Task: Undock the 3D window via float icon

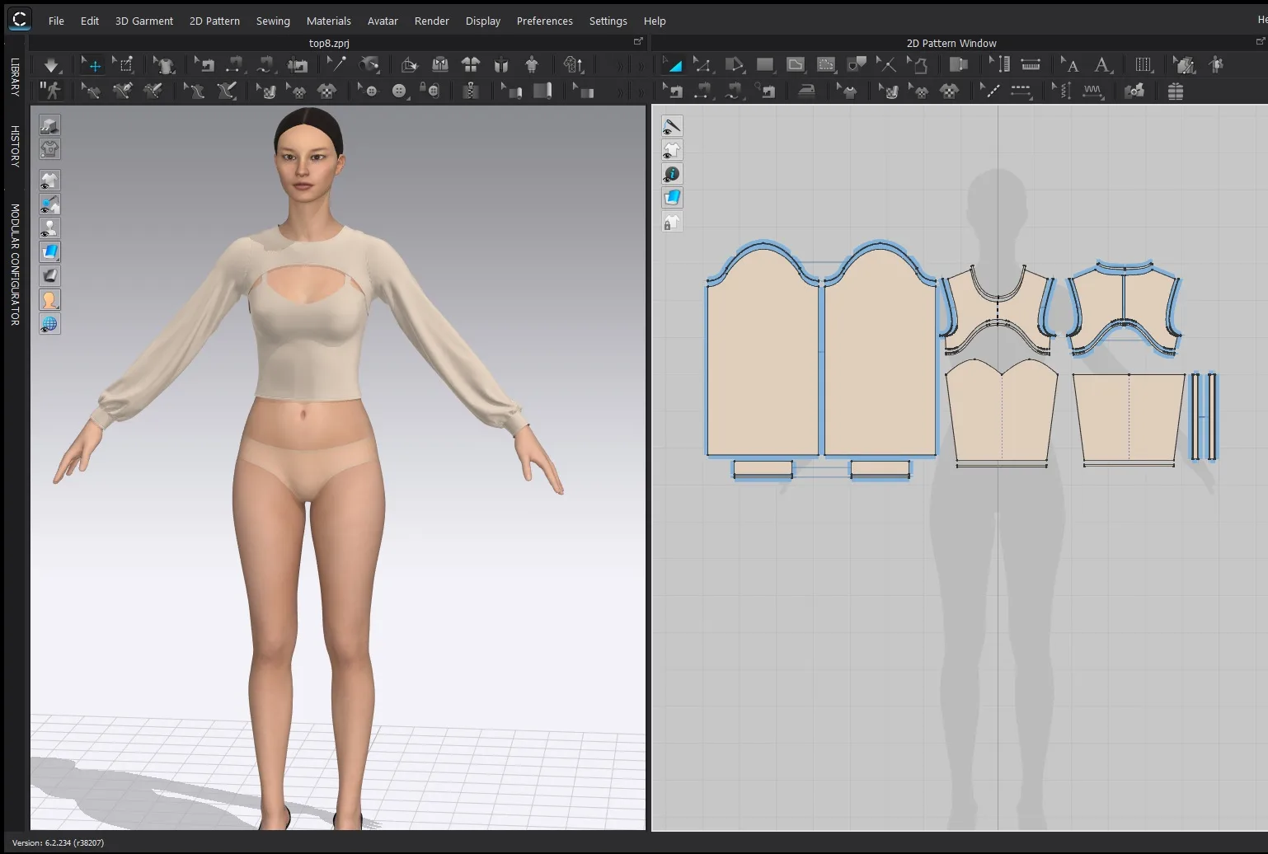Action: pyautogui.click(x=638, y=41)
